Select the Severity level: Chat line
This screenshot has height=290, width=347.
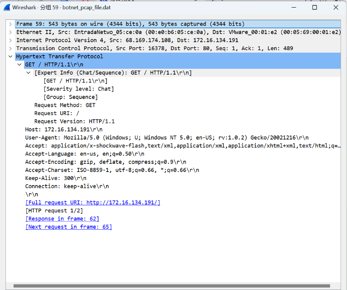[79, 89]
